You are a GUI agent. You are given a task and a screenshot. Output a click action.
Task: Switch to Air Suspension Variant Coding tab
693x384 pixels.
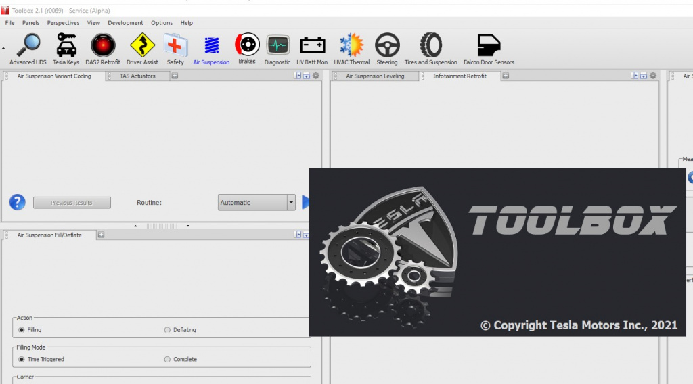54,76
